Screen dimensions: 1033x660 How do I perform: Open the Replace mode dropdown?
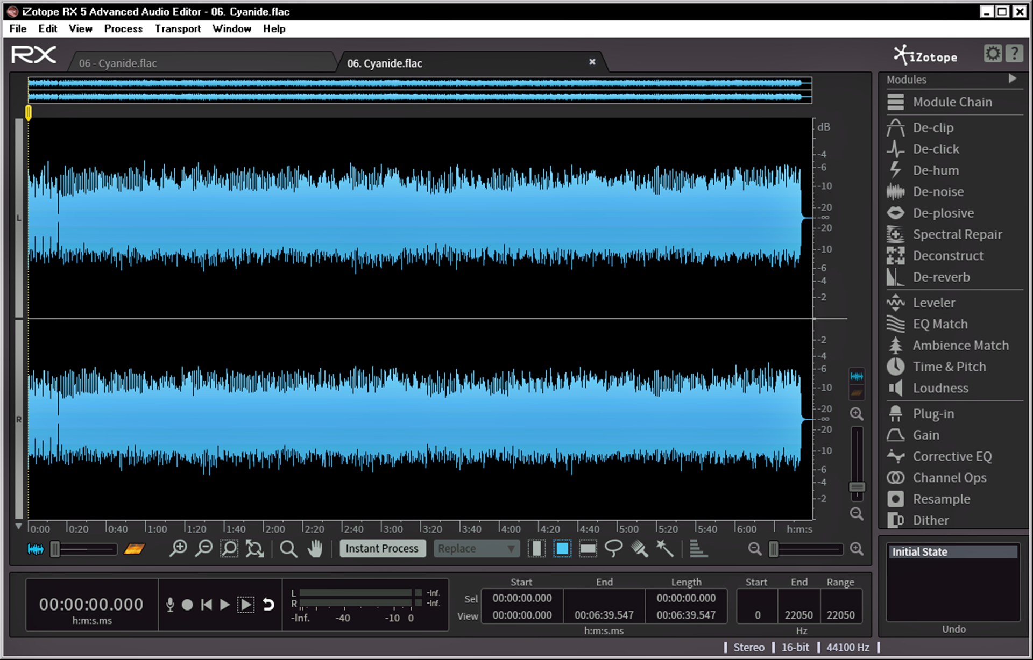pos(476,549)
